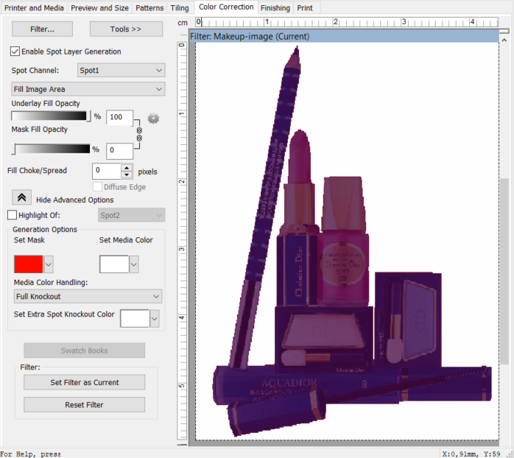Increase Fill Choke/Spread with up arrow

[127, 167]
